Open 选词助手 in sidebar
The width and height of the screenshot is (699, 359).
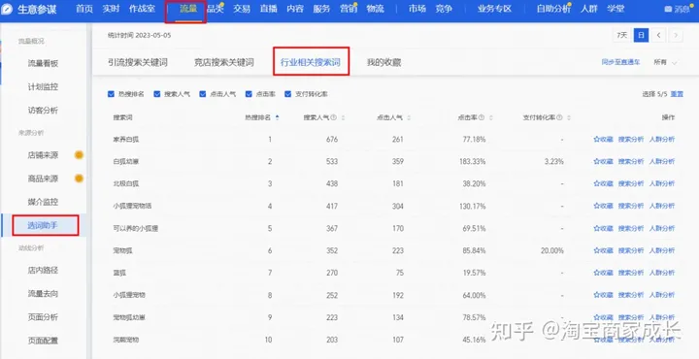43,225
